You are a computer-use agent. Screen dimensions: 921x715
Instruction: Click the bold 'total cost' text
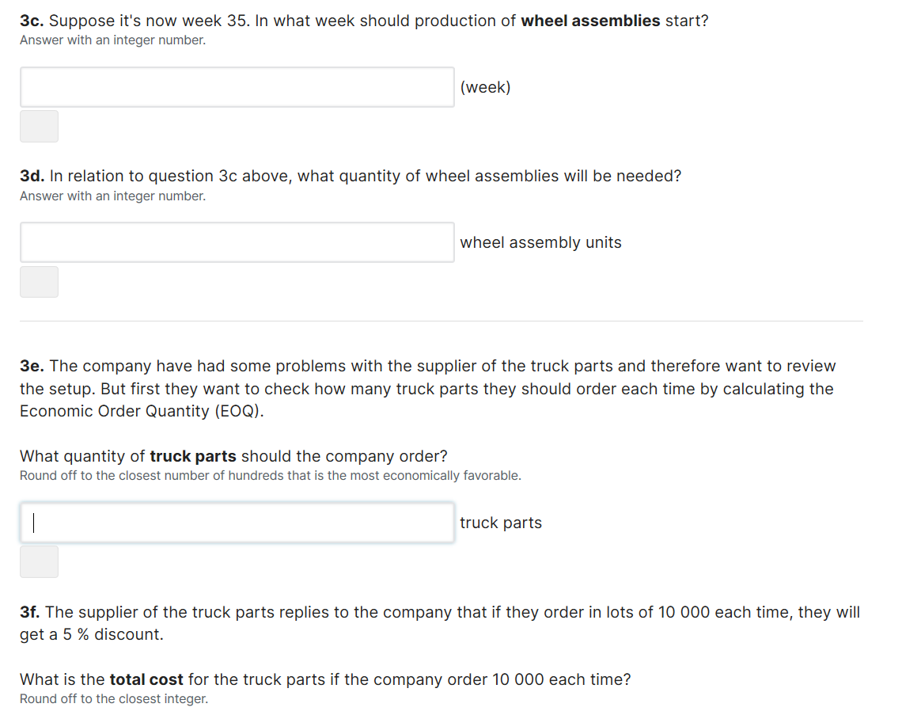pyautogui.click(x=146, y=679)
